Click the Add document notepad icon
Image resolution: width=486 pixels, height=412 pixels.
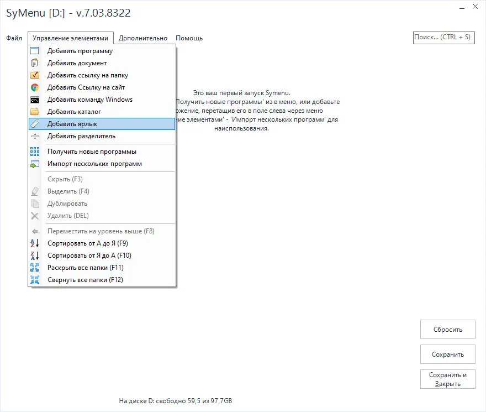tap(35, 63)
